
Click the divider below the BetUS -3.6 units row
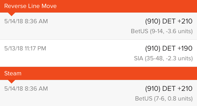pos(98,40)
